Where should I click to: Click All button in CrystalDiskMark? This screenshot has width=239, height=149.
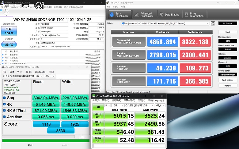98,107
